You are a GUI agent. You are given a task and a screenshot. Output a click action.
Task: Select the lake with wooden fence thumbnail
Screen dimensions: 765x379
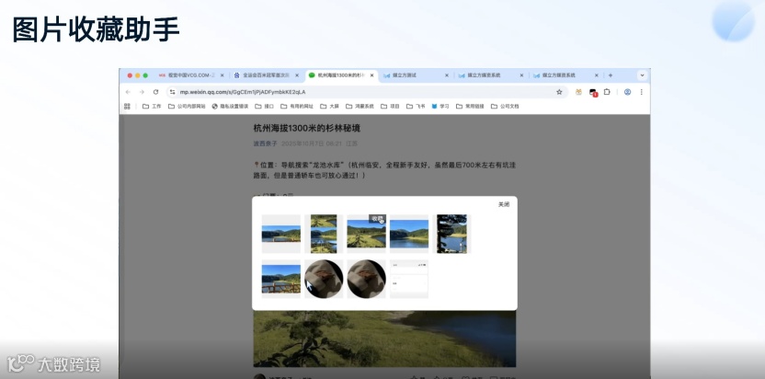point(281,279)
